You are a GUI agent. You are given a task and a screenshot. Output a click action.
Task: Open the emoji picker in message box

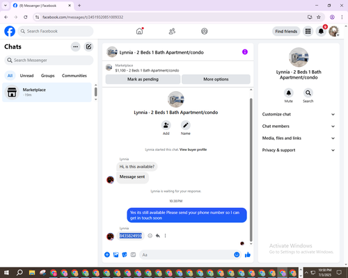pyautogui.click(x=237, y=255)
